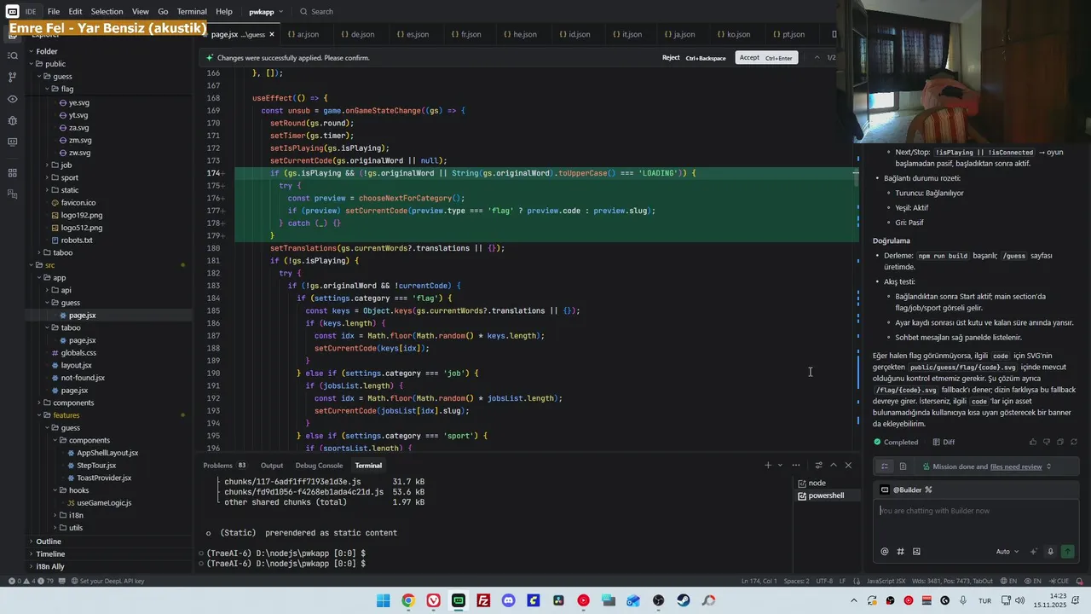1091x614 pixels.
Task: Open terminal panel more actions ellipsis
Action: [796, 466]
